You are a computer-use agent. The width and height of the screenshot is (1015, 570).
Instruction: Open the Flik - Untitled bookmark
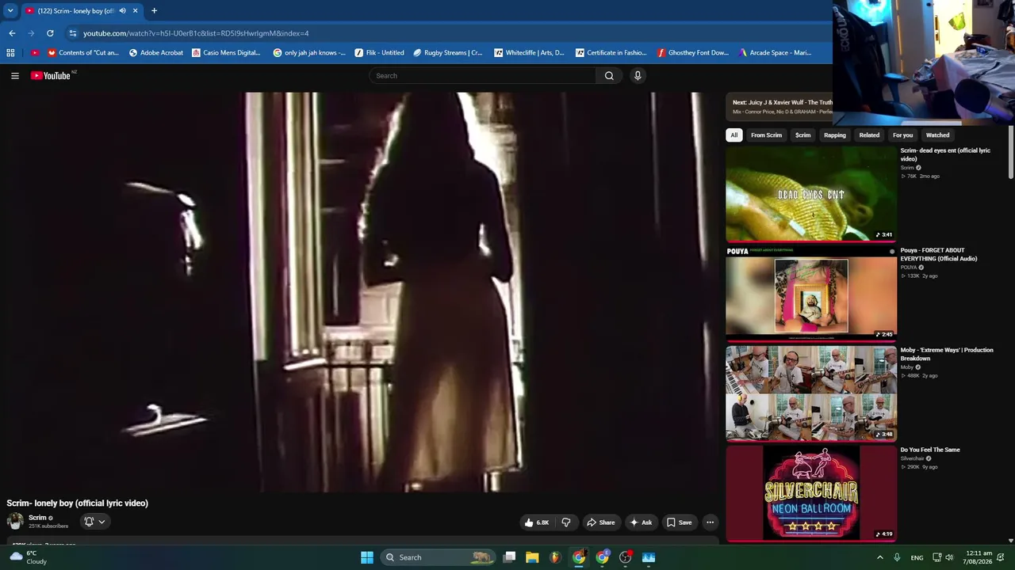pos(379,53)
